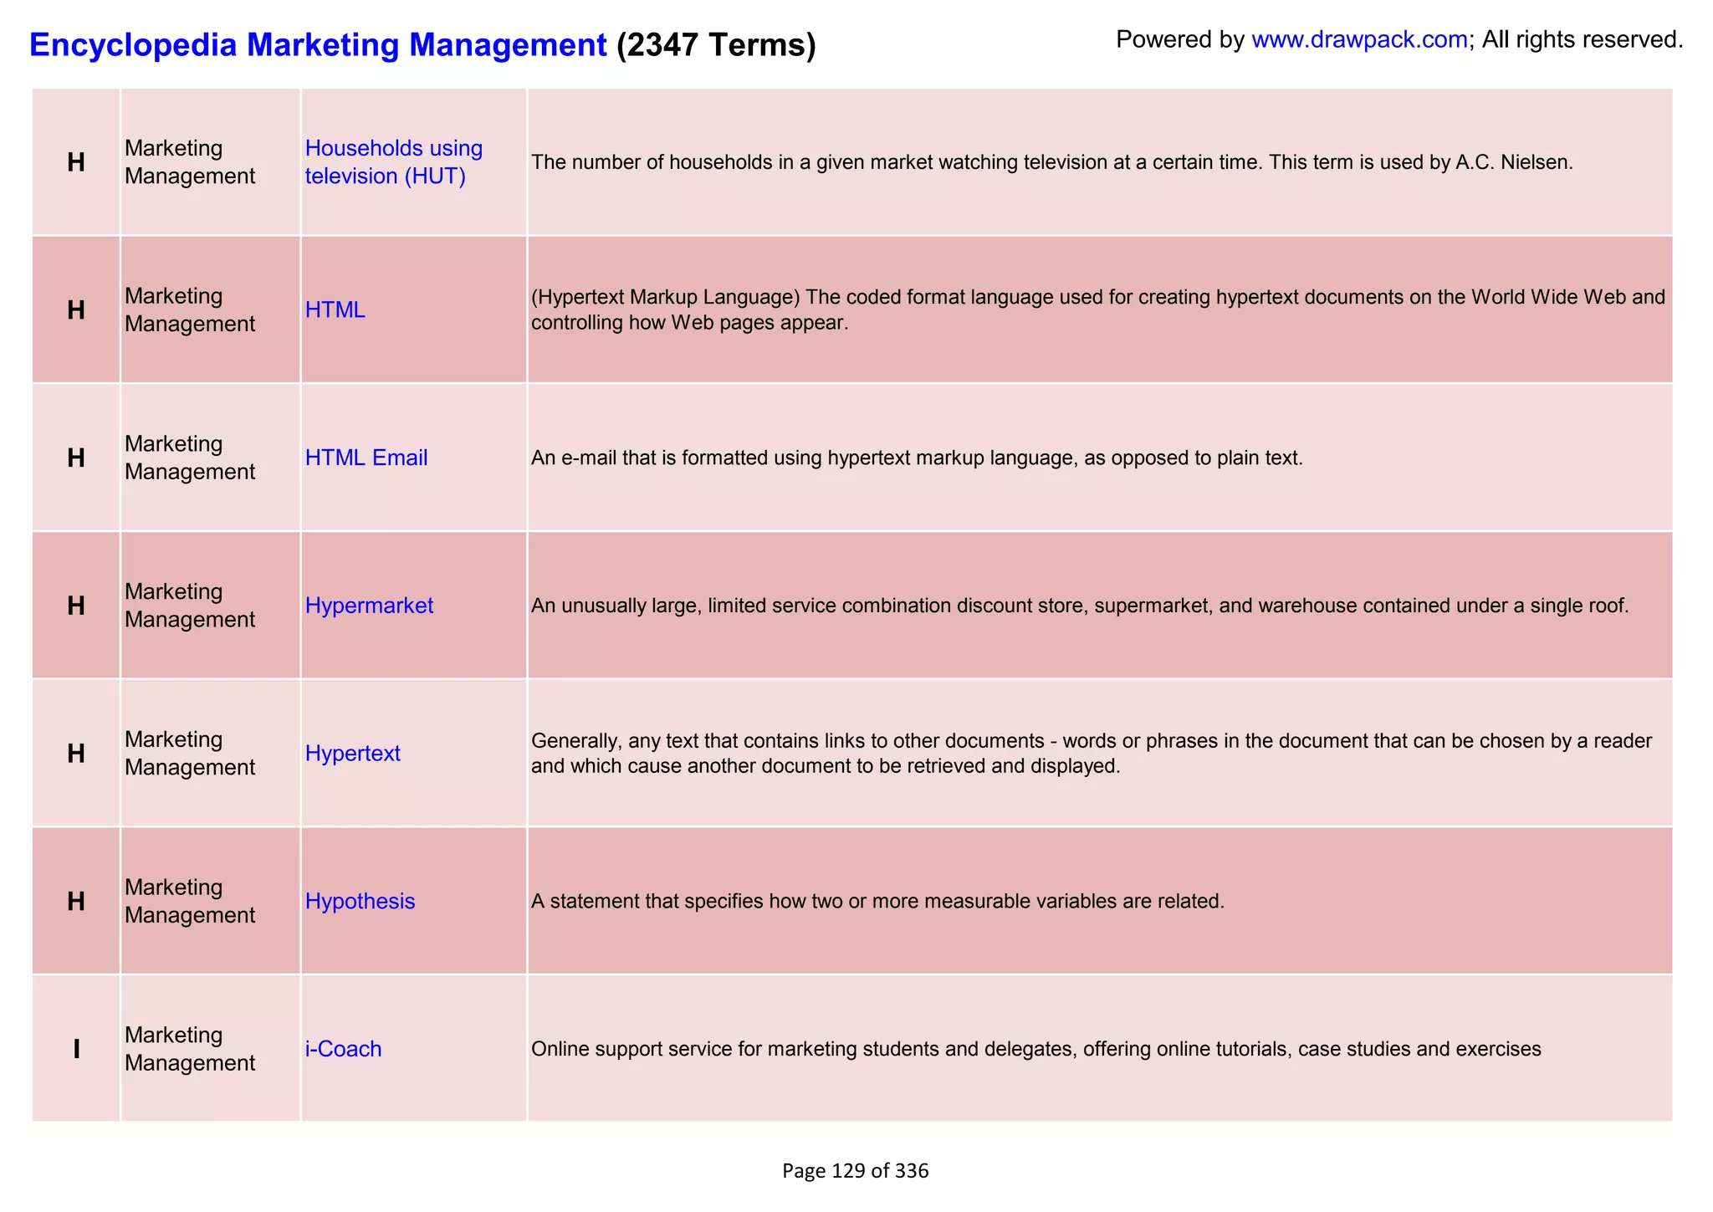Select Marketing Management cell in i-Coach row
Viewport: 1713px width, 1212px height.
point(211,1049)
